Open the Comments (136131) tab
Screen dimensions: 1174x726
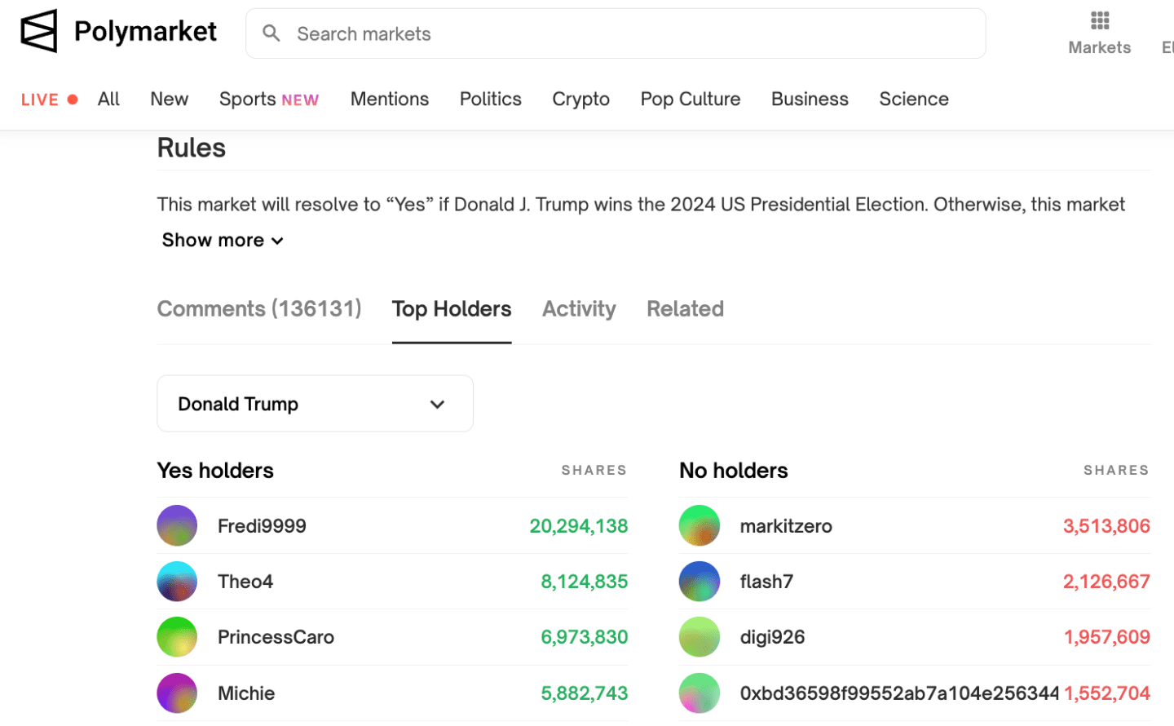tap(259, 309)
